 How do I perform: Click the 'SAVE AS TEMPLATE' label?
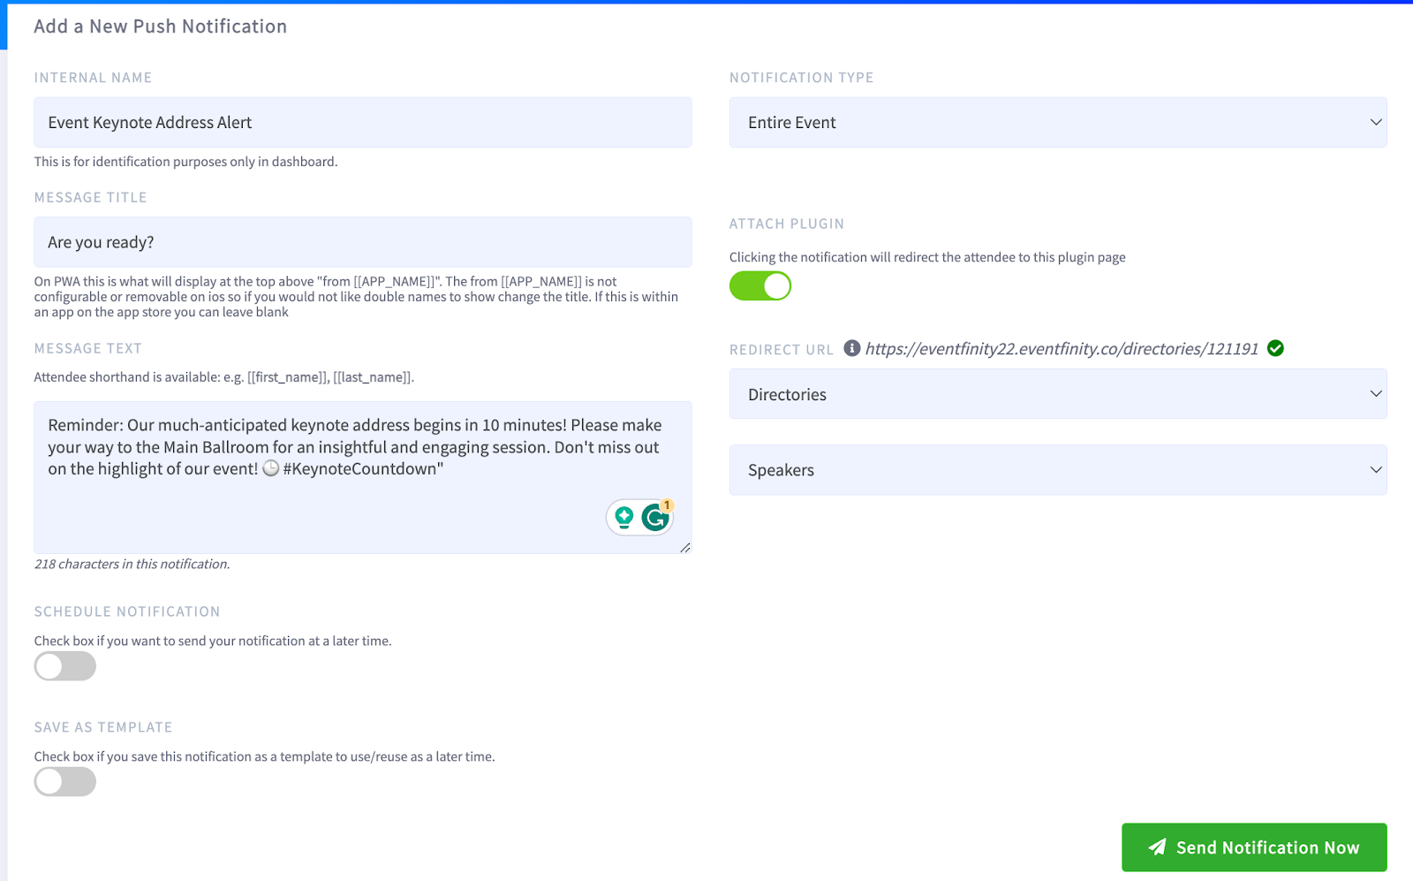coord(103,727)
